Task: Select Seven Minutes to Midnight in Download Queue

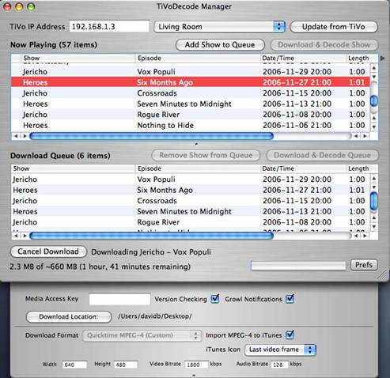Action: pyautogui.click(x=191, y=211)
